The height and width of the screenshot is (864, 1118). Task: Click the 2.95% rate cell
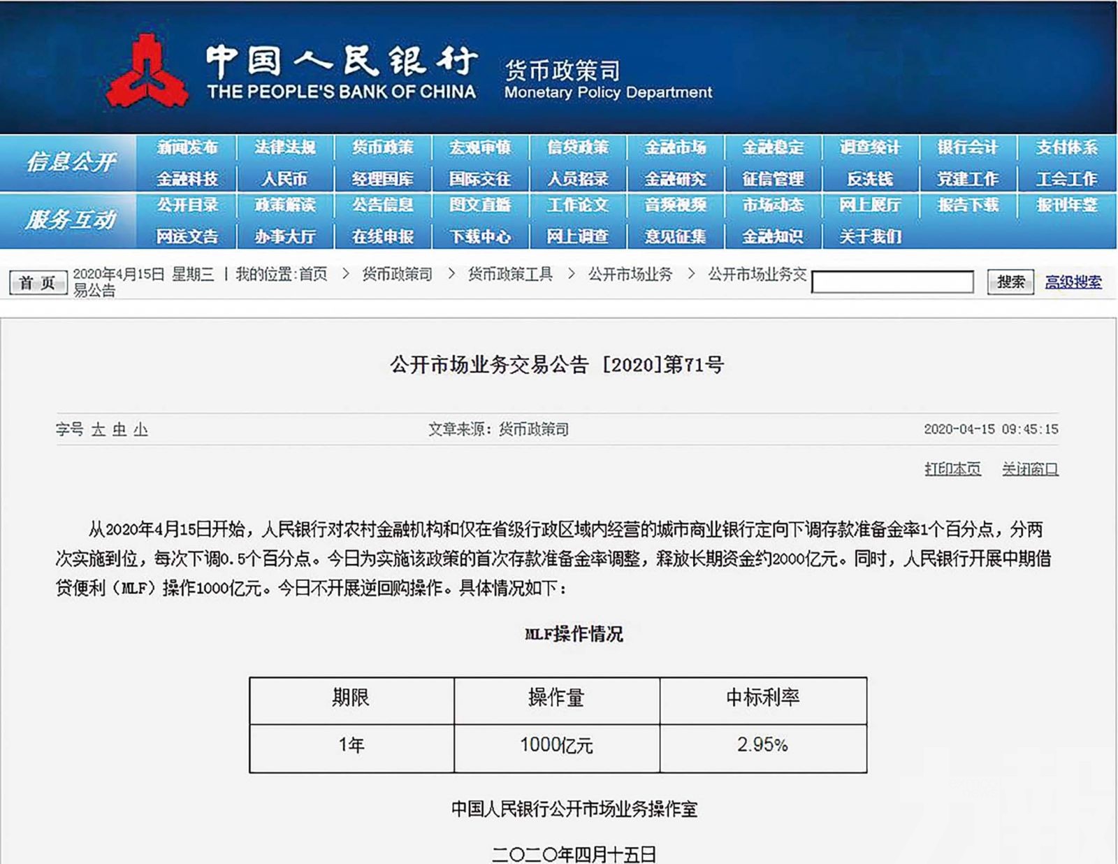pos(763,748)
